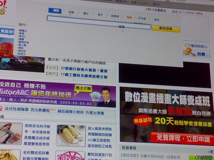Viewport: 214px width, 160px height.
Task: Click the 馬上了解 speech bubble button
Action: [83, 89]
